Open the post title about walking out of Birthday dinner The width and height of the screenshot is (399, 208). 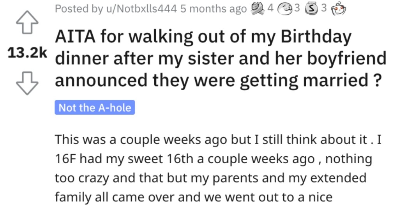click(x=221, y=58)
